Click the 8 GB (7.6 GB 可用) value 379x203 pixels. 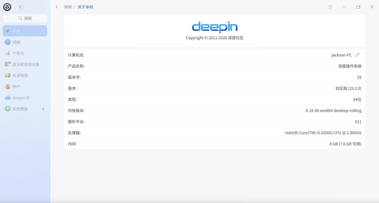click(345, 144)
